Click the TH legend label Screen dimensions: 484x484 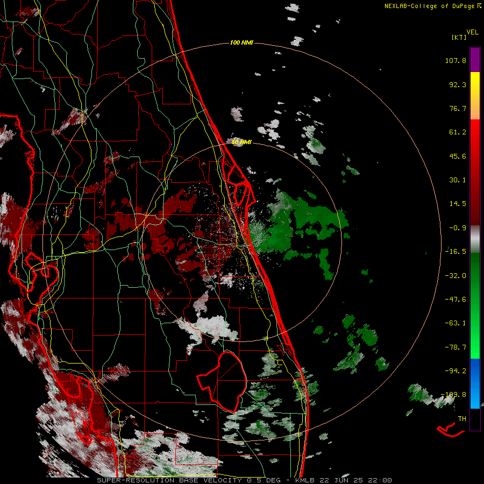[462, 419]
